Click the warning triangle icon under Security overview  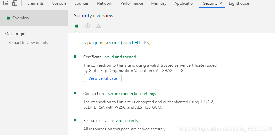click(99, 26)
